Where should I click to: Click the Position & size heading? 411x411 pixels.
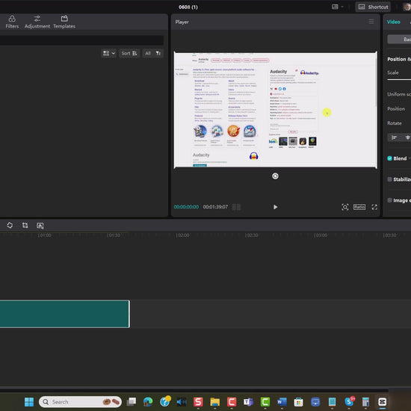coord(399,59)
